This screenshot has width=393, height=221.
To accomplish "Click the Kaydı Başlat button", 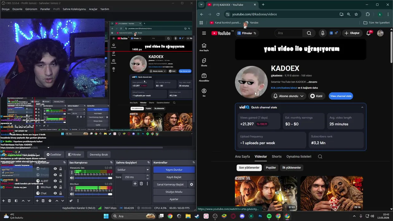I will [x=174, y=177].
